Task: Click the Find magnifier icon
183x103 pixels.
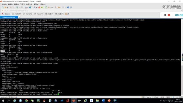Action: click(22, 7)
